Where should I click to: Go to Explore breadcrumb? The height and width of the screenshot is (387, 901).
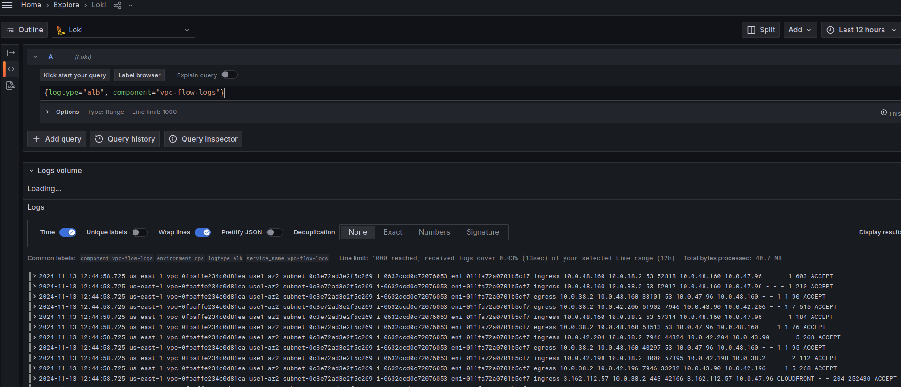(x=66, y=5)
